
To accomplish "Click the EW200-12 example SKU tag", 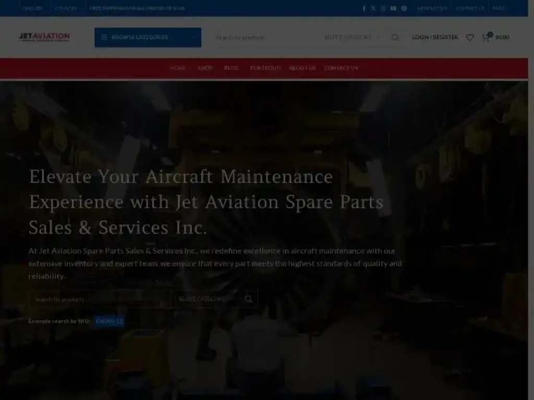I will point(108,321).
